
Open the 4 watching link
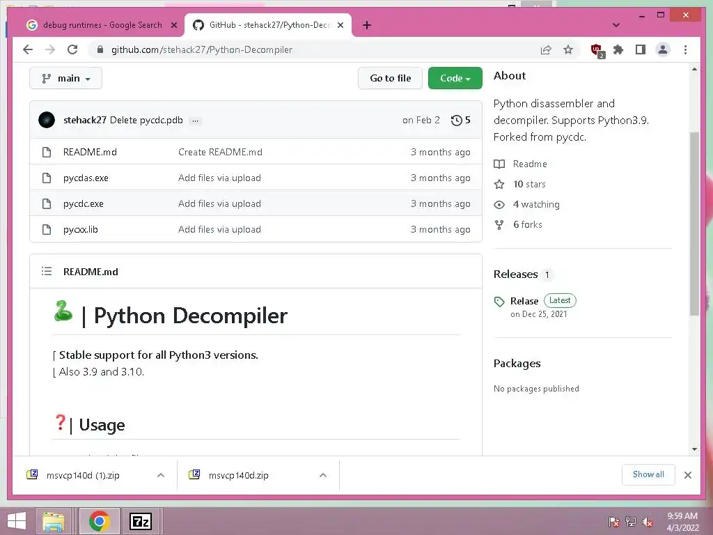point(536,205)
